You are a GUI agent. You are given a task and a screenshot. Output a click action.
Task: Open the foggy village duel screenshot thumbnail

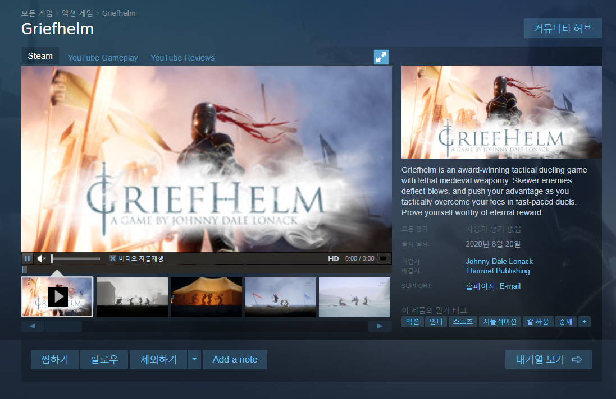[132, 297]
